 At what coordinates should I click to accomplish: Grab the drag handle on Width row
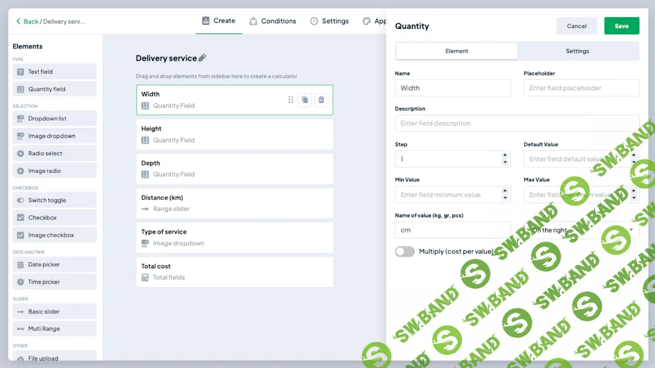click(290, 100)
